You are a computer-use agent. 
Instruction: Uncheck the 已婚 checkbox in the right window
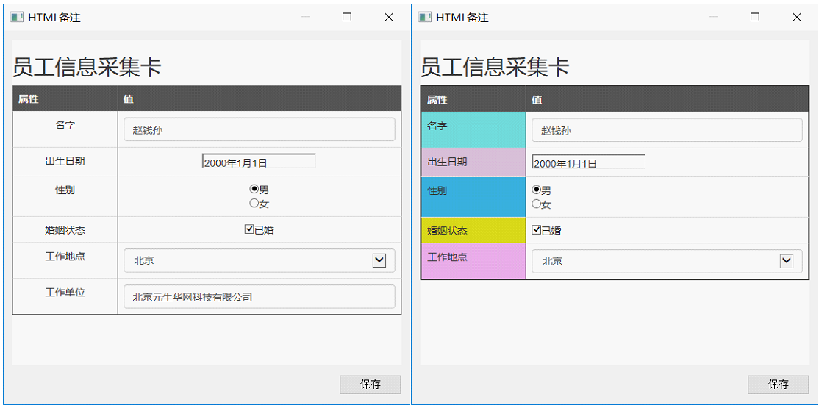(537, 230)
